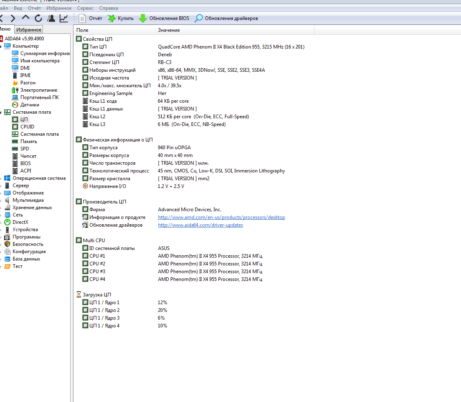Expand the Операционная система tree node
Screen dimensions: 461x402
pos(0,178)
